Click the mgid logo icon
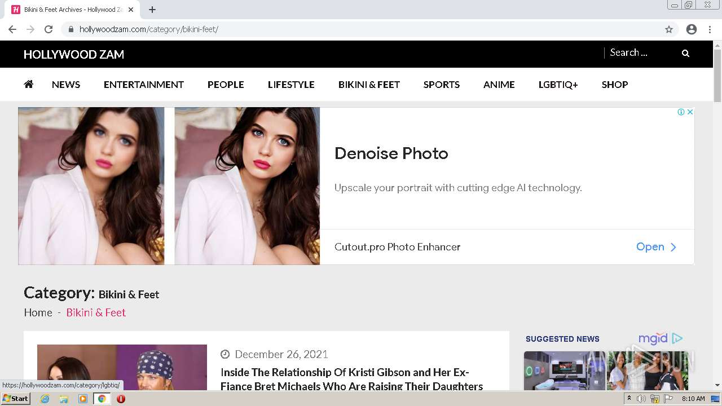Image resolution: width=722 pixels, height=406 pixels. click(x=653, y=338)
